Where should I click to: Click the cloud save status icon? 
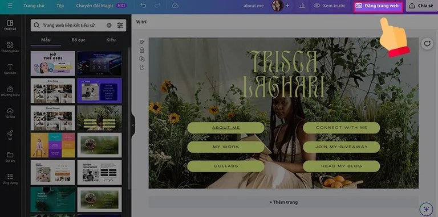pyautogui.click(x=175, y=6)
